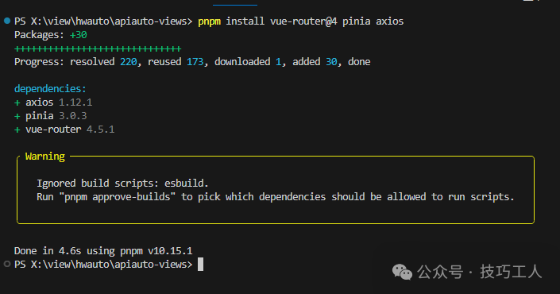Click 'resolved 220' in the Progress line
Viewport: 560px width, 294px height.
[x=103, y=62]
